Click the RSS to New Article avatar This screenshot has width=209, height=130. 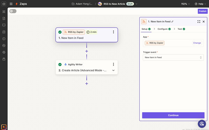coord(100,4)
